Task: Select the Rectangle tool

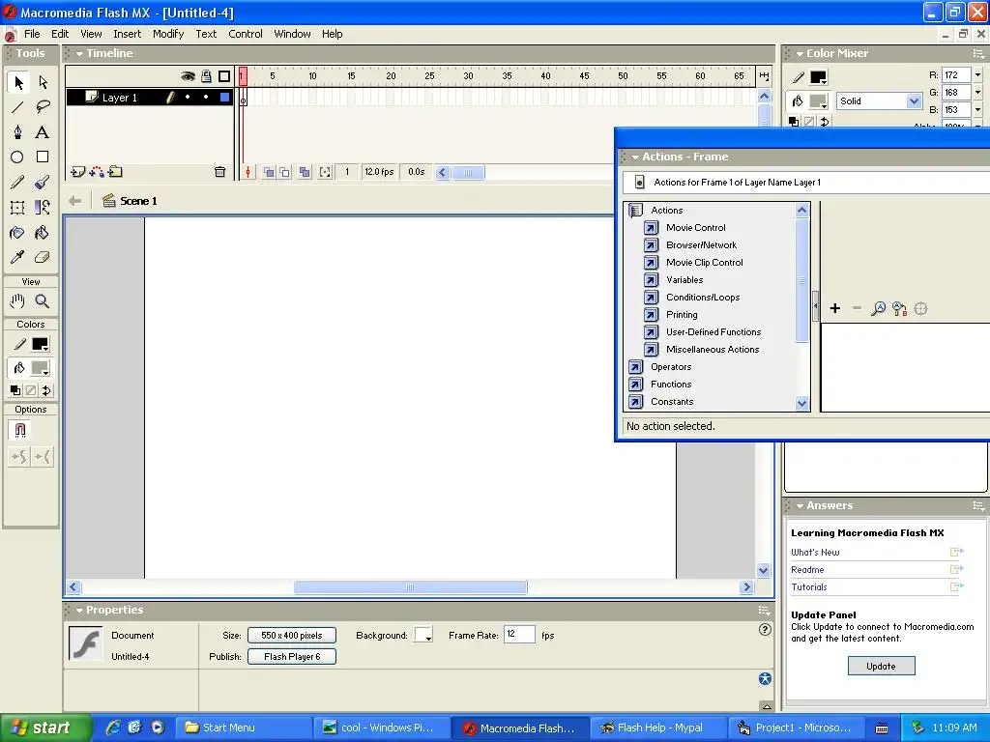Action: 43,157
